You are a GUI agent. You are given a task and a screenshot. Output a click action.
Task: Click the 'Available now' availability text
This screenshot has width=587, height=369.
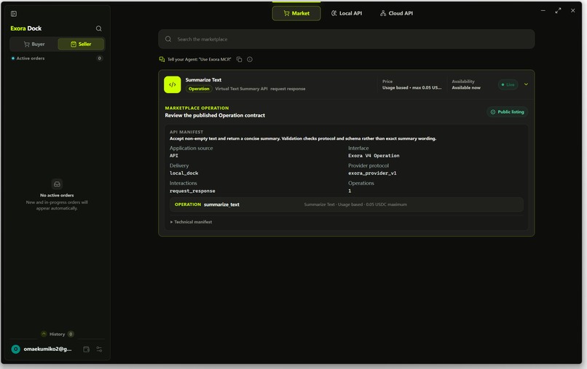[x=466, y=87]
